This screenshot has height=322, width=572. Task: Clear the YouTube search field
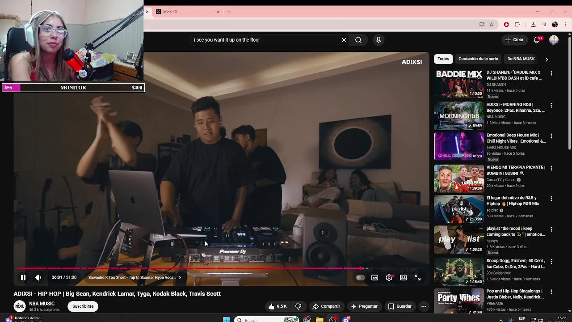coord(344,40)
